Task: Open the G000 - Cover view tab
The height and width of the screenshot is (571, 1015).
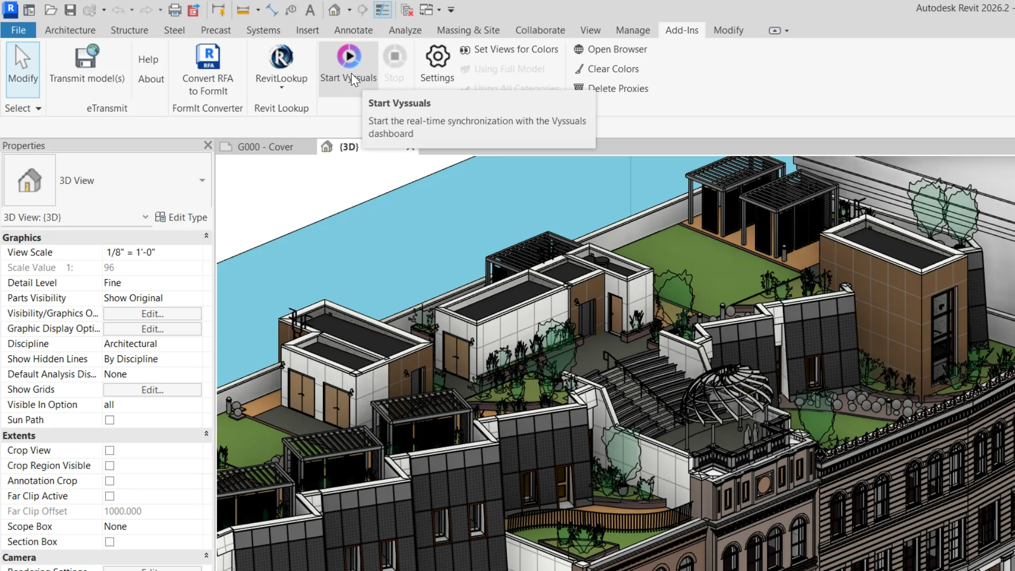Action: point(264,147)
